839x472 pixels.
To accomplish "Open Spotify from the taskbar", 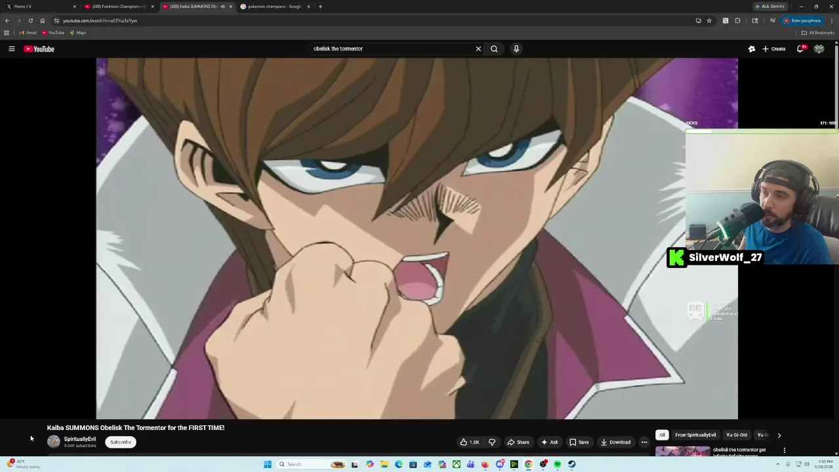I will coord(557,464).
